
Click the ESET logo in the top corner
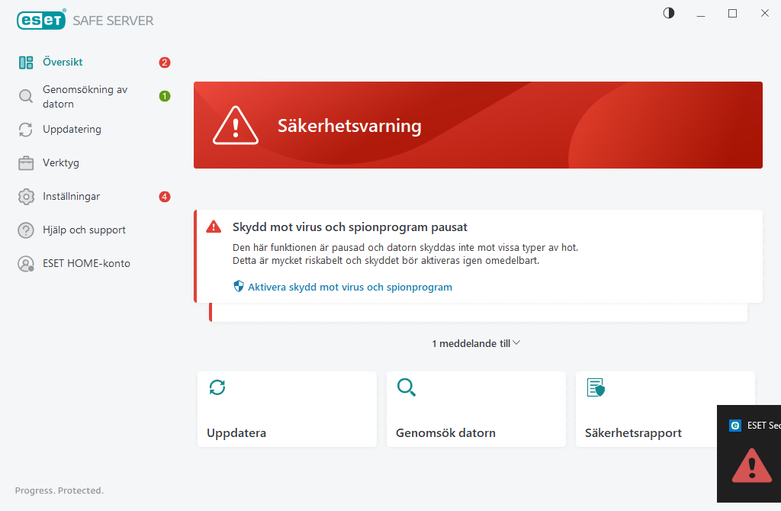[41, 20]
